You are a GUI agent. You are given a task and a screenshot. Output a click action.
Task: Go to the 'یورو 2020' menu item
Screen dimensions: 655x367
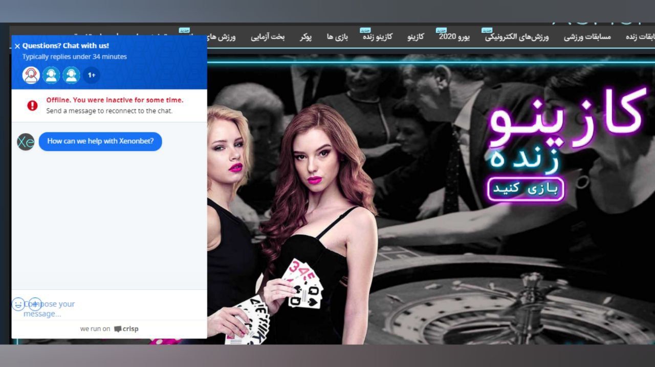[x=454, y=37]
